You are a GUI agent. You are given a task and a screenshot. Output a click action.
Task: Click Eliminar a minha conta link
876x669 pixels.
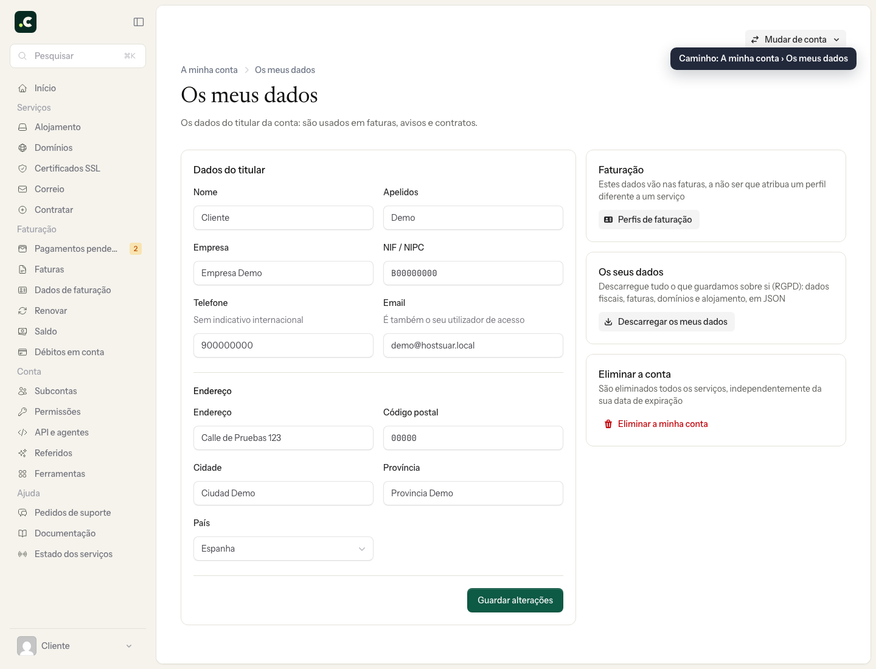656,424
